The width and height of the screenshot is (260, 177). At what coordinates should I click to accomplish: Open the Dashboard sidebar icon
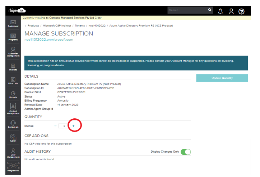(13, 24)
